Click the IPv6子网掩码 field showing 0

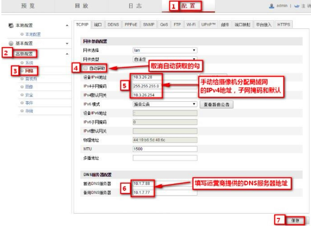point(165,122)
